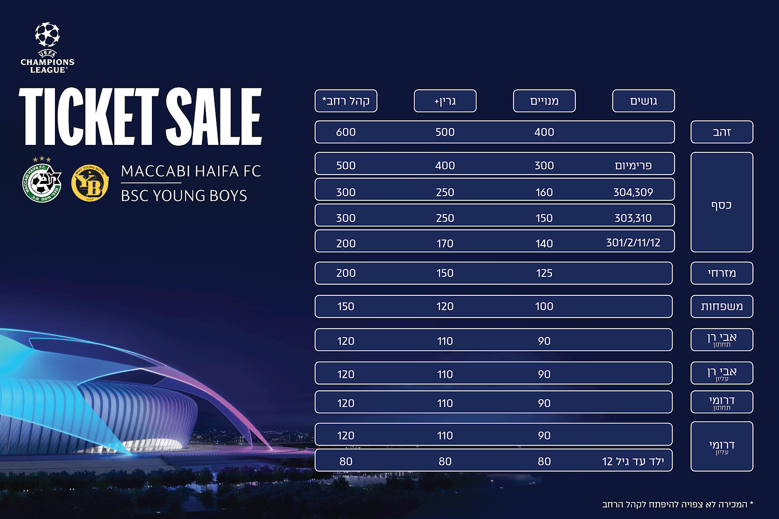Select the מנויים column header
The height and width of the screenshot is (519, 779).
[544, 101]
